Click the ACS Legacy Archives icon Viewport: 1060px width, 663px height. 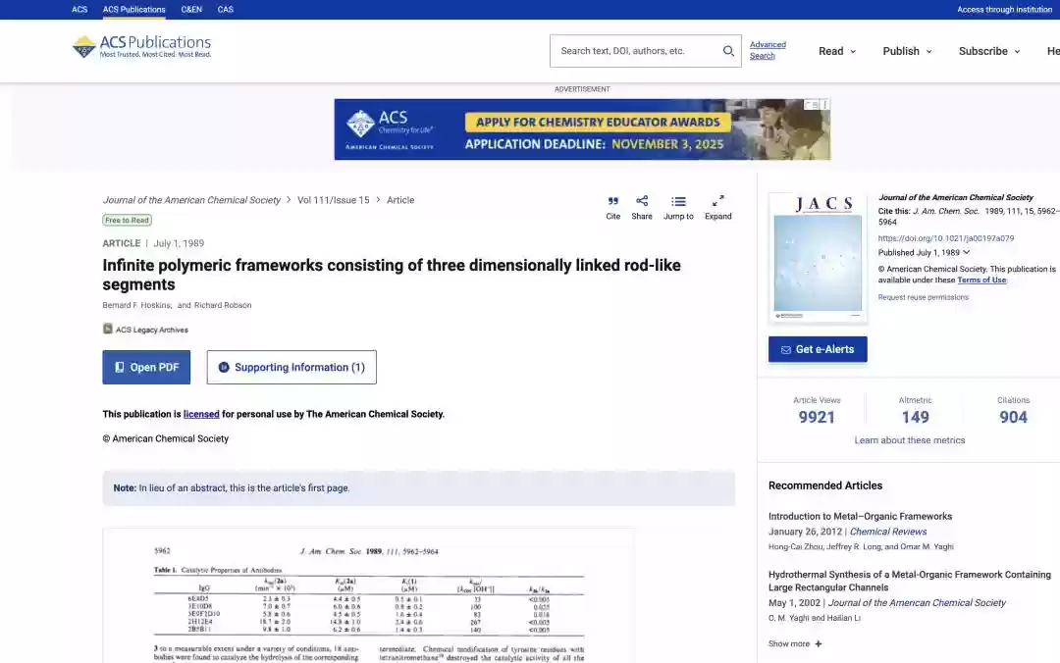pos(108,330)
